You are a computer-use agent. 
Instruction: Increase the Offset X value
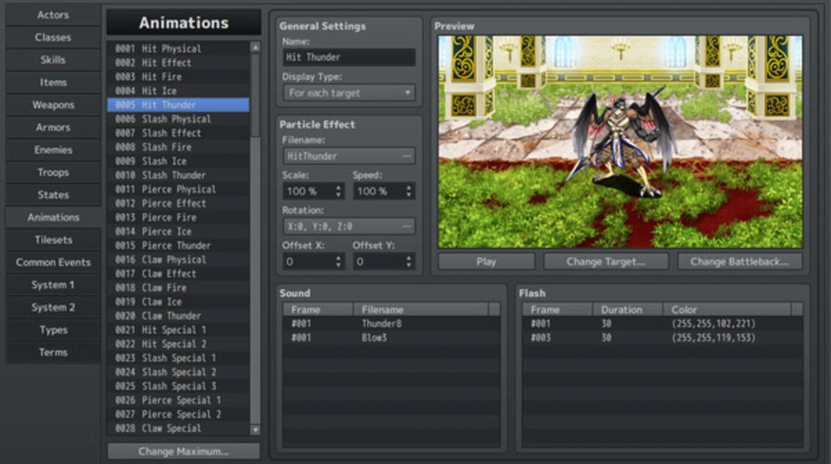pyautogui.click(x=338, y=258)
